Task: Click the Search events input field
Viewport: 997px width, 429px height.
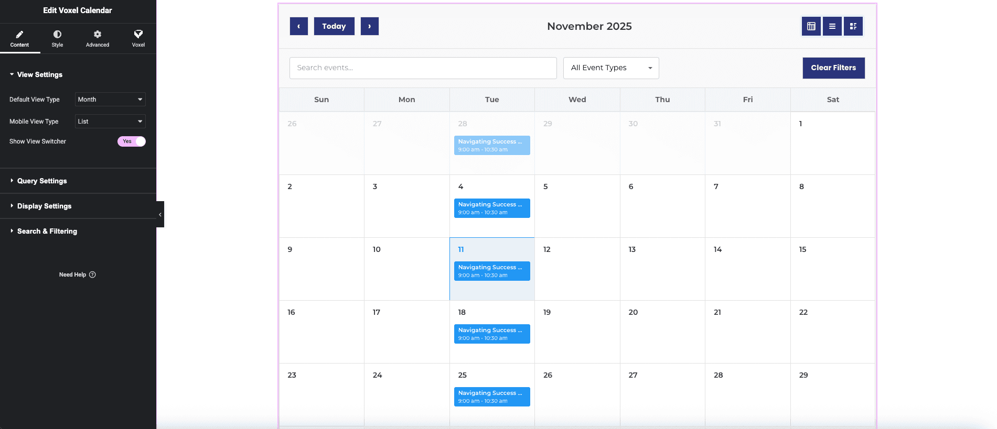Action: pos(423,68)
